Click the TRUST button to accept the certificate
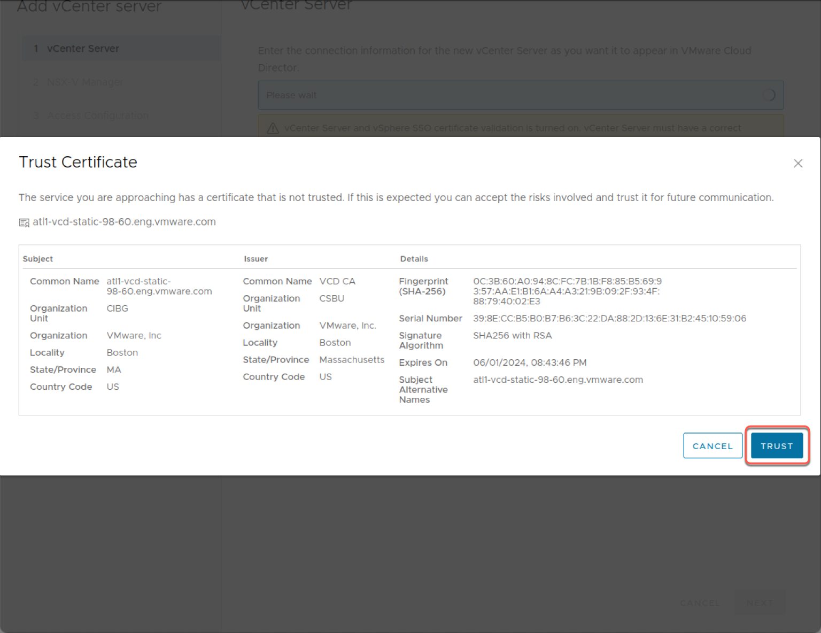The width and height of the screenshot is (821, 633). click(777, 445)
